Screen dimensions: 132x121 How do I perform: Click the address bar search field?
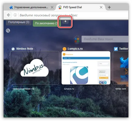[x=48, y=15]
